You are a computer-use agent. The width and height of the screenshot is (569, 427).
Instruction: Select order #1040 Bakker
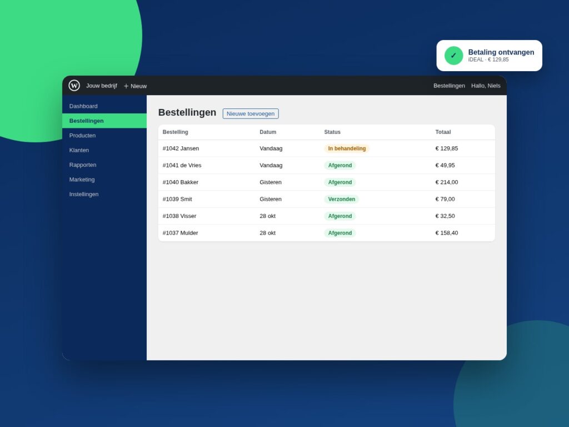coord(181,182)
